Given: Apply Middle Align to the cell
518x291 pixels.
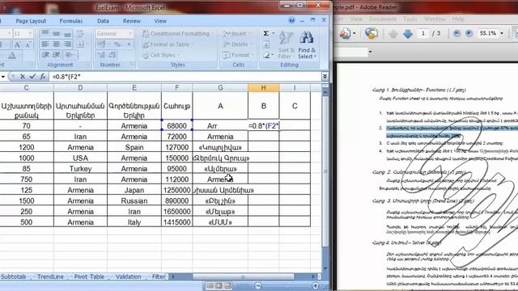Looking at the screenshot, I should (57, 33).
